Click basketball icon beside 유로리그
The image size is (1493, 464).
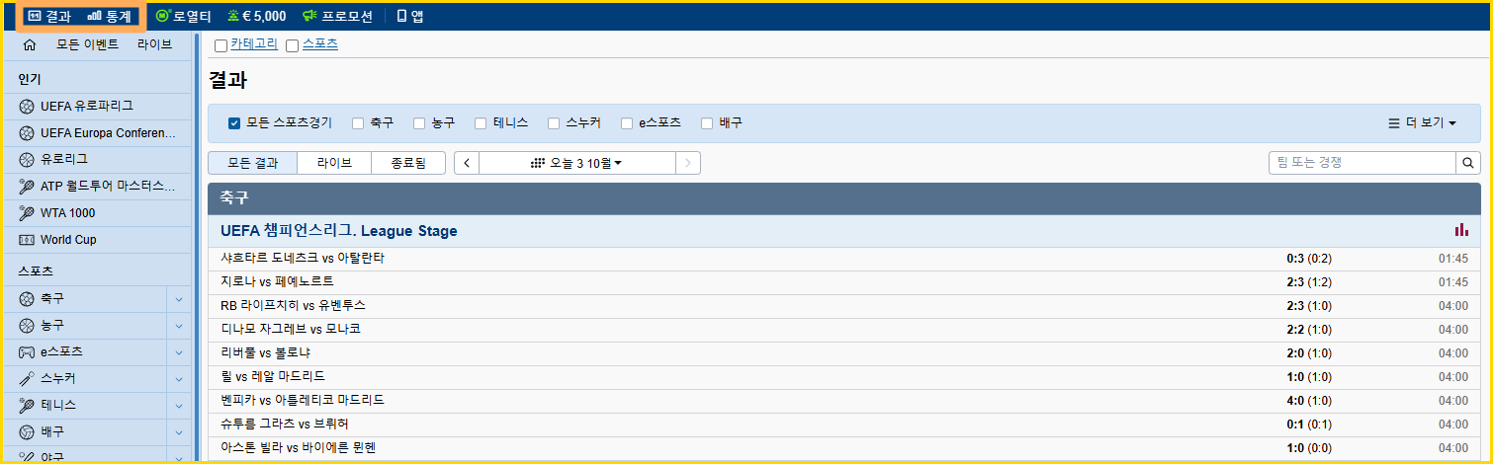27,159
